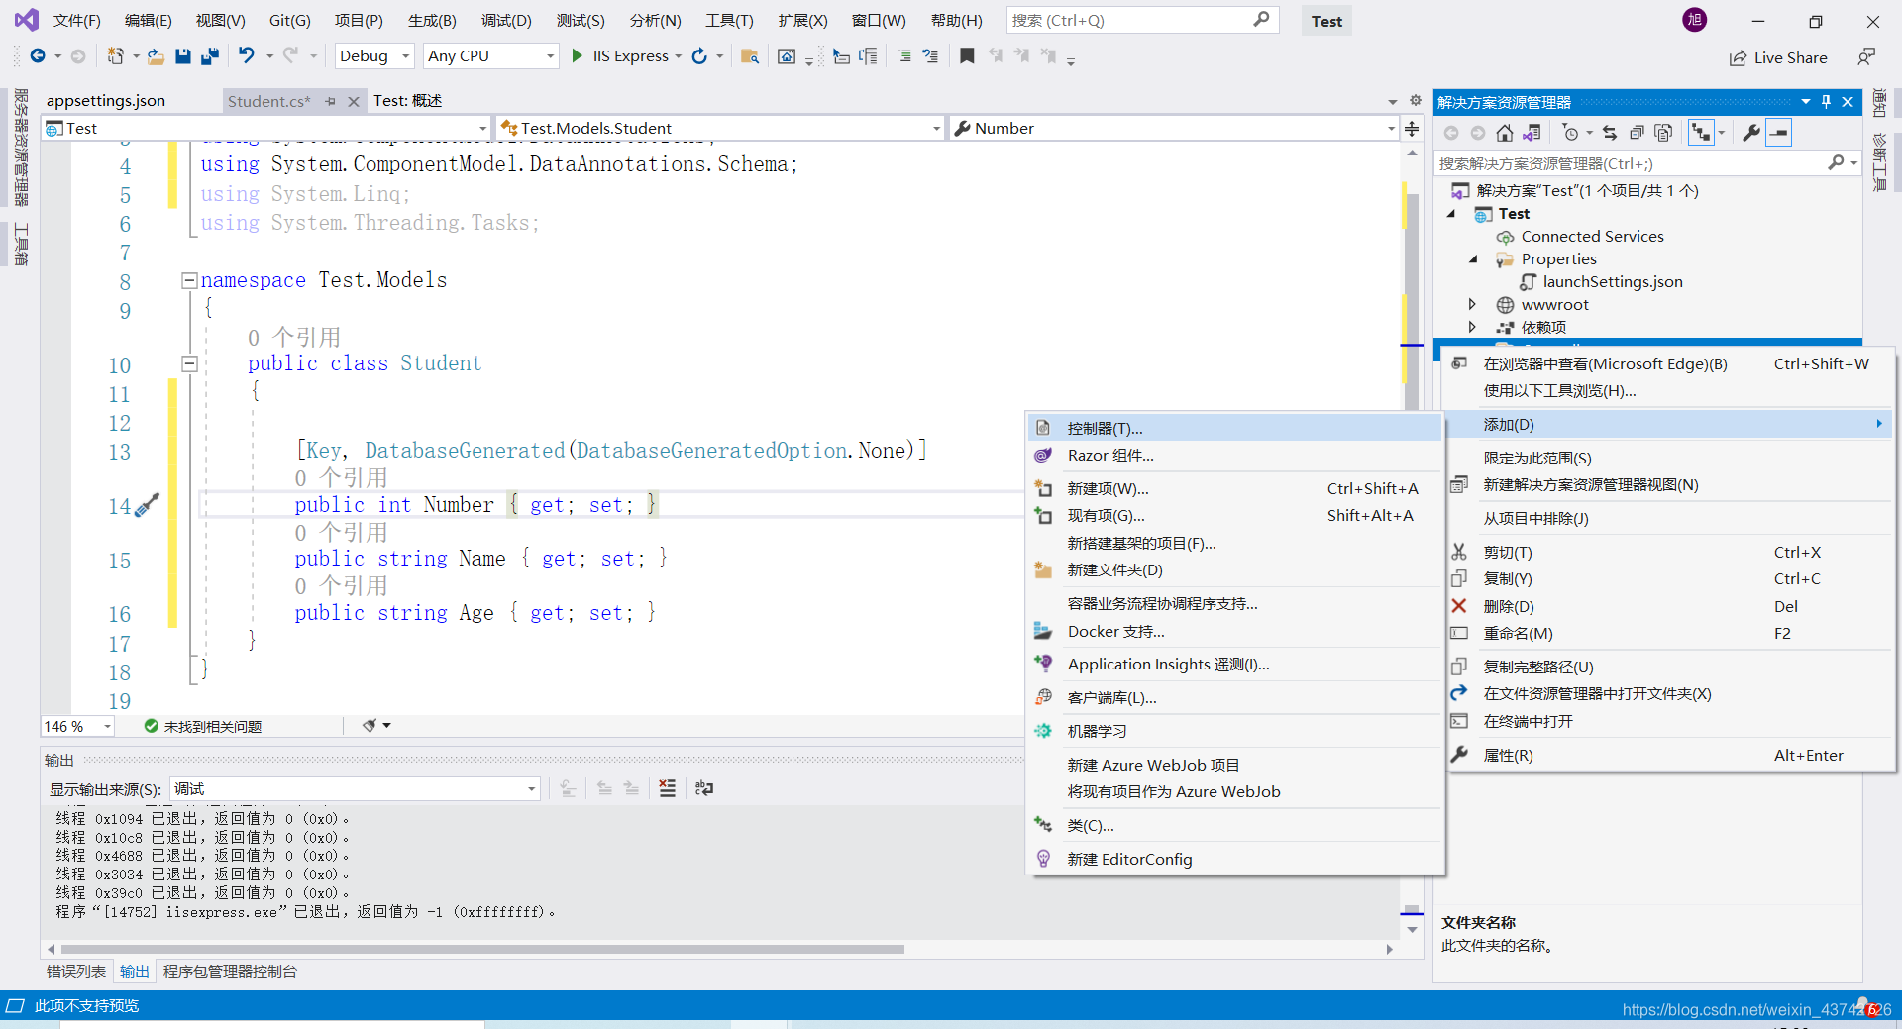Image resolution: width=1902 pixels, height=1029 pixels.
Task: Start IIS Express with green play icon
Action: [x=577, y=56]
